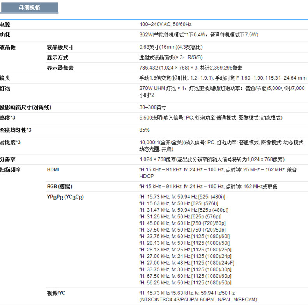
Task: Click the line ending [1125 (1080)/30p]
Action: [186, 269]
